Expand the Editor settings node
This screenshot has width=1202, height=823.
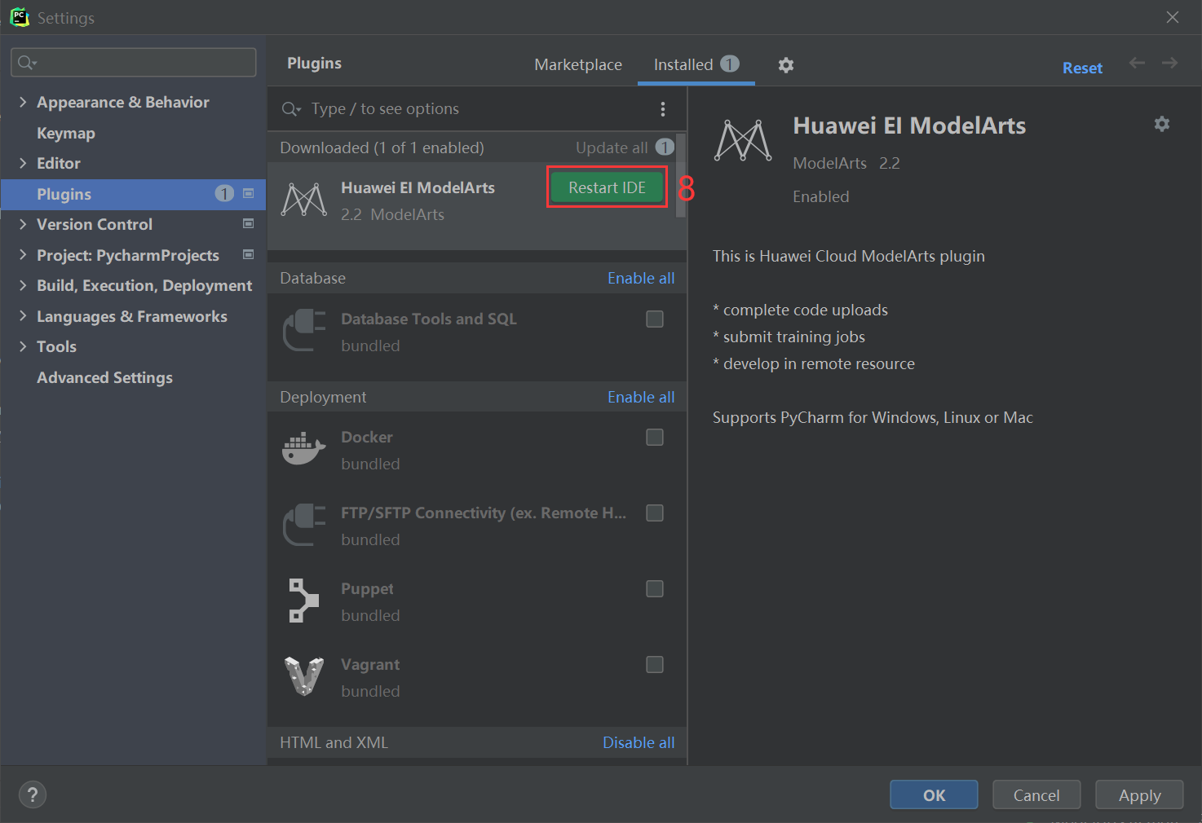pos(23,163)
